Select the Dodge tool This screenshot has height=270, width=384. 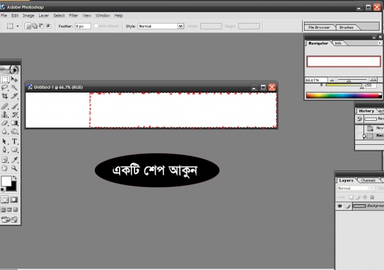pyautogui.click(x=14, y=131)
